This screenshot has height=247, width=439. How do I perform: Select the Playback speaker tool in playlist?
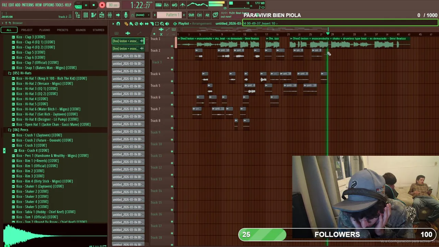tap(167, 24)
